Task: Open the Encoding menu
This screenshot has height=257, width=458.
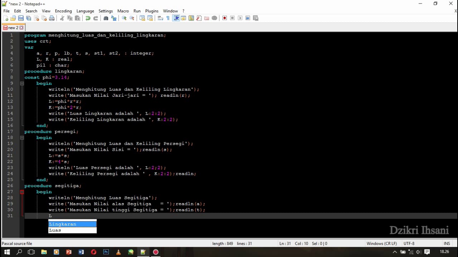Action: [63, 11]
